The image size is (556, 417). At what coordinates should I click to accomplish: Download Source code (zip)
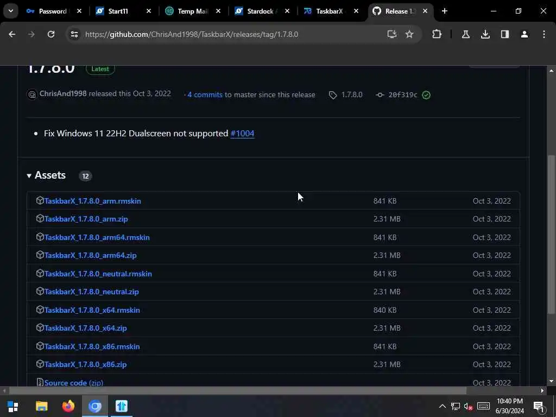(x=73, y=383)
